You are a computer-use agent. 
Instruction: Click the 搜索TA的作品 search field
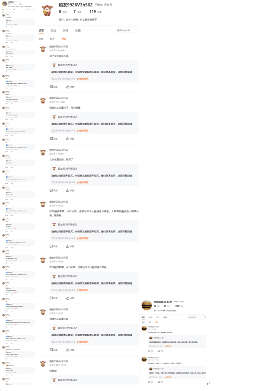[127, 30]
